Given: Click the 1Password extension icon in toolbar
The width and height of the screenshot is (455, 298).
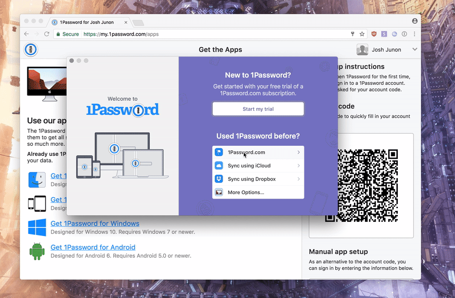Looking at the screenshot, I should (404, 34).
